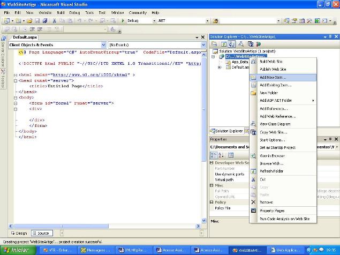Collapse the Developer Web Server property category

[x=211, y=162]
